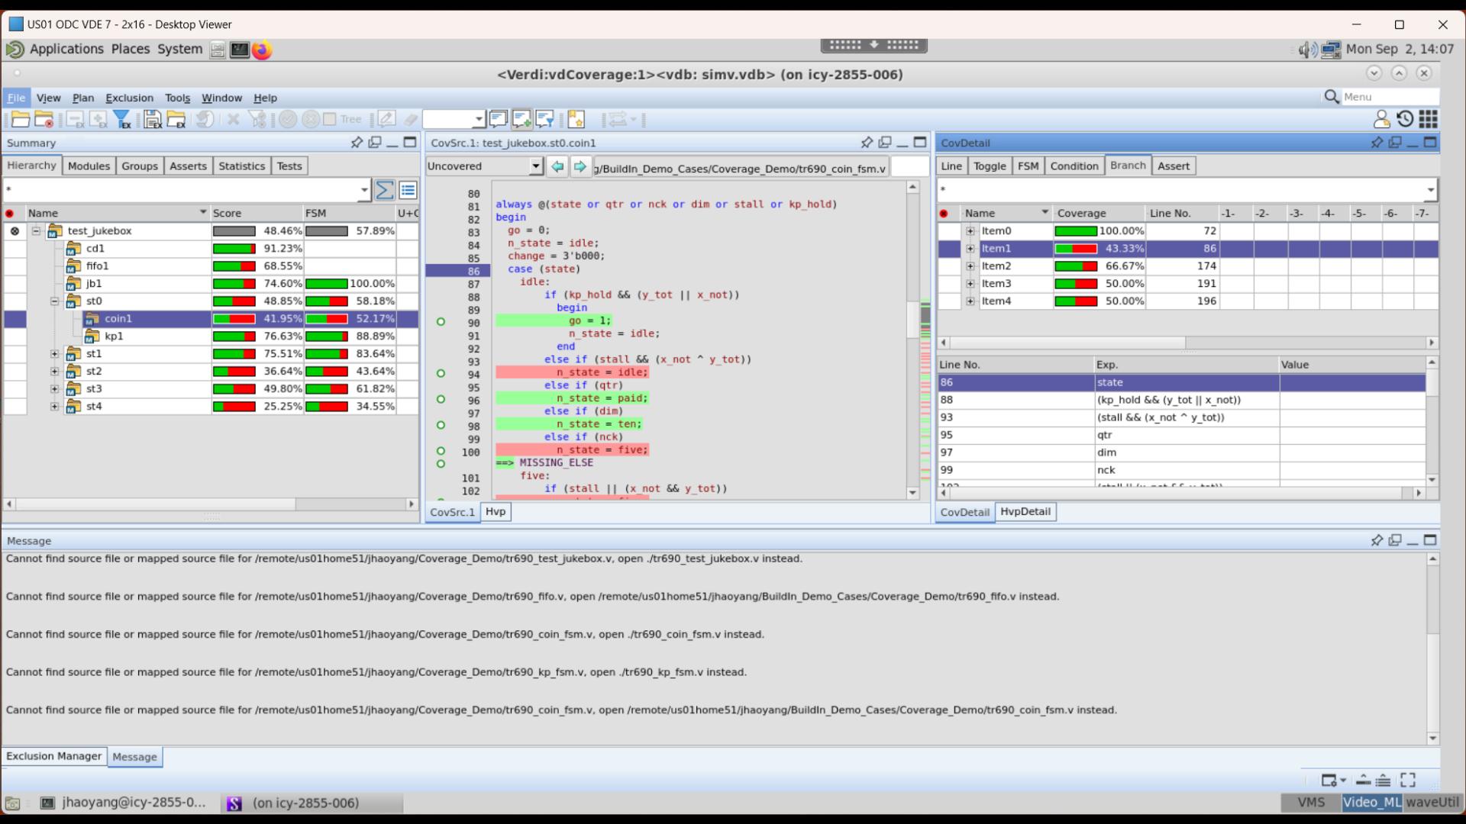
Task: Switch to Exclusion Manager tab
Action: coord(53,756)
